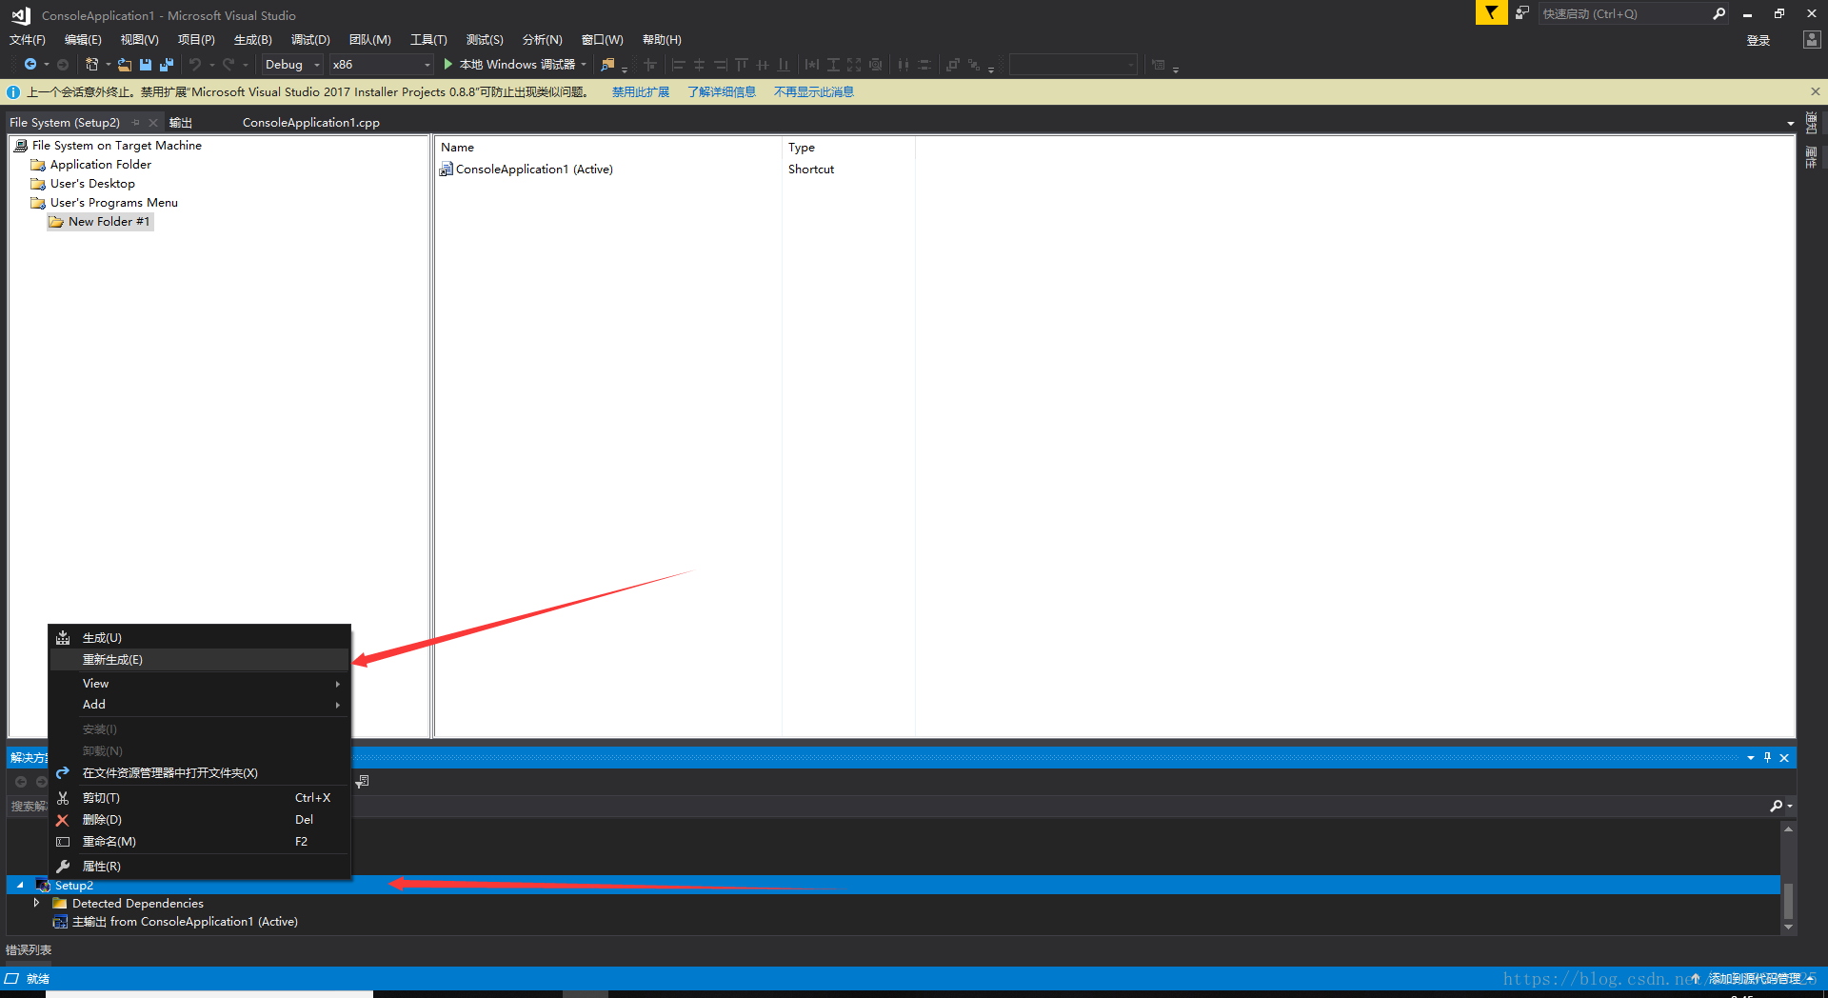
Task: Open the new project dropdown arrow
Action: (x=108, y=65)
